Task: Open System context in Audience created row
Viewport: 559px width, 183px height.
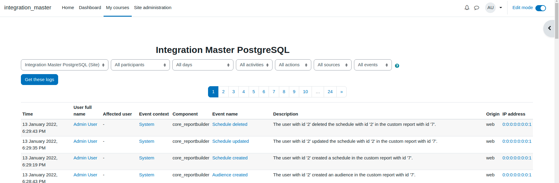Action: pyautogui.click(x=147, y=175)
